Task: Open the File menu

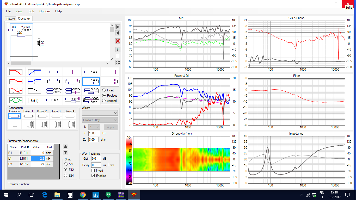Action: coord(8,11)
